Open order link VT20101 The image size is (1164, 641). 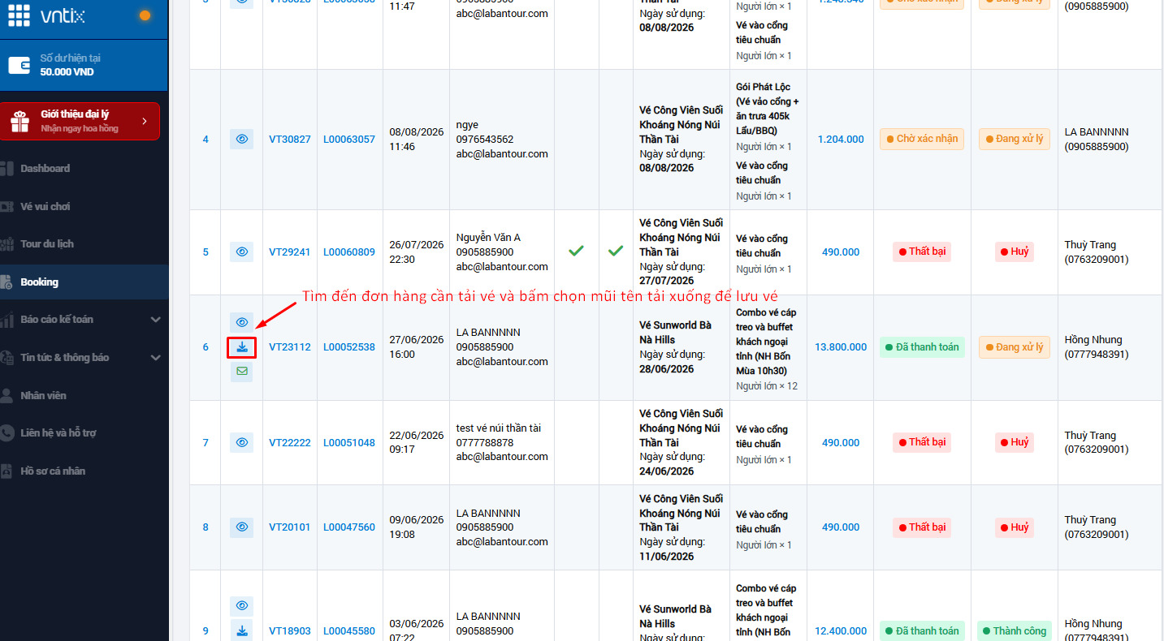(x=290, y=527)
